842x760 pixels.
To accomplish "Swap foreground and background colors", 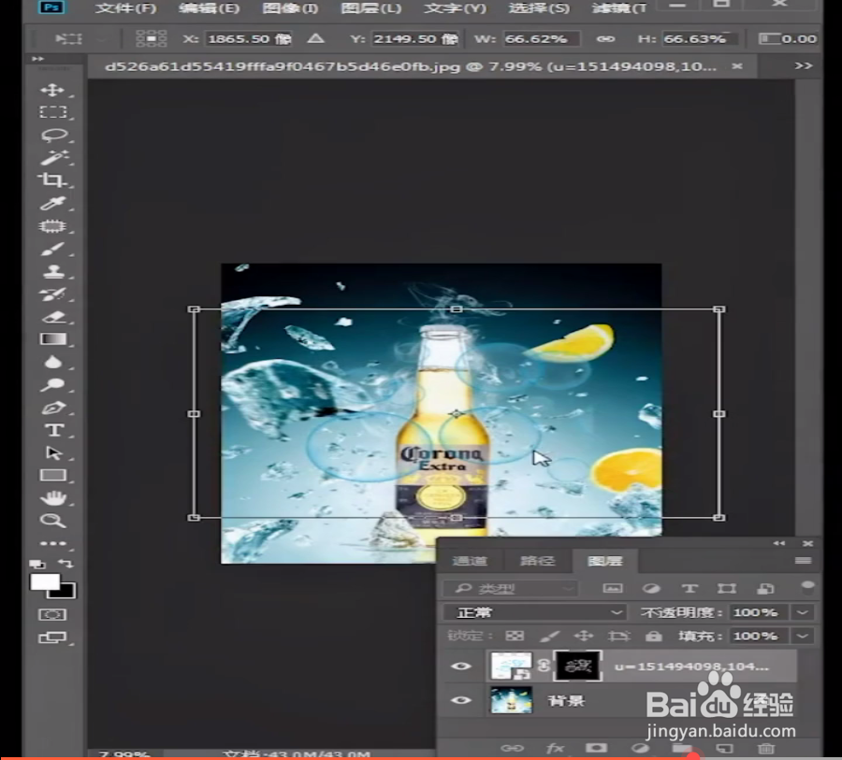I will point(65,563).
